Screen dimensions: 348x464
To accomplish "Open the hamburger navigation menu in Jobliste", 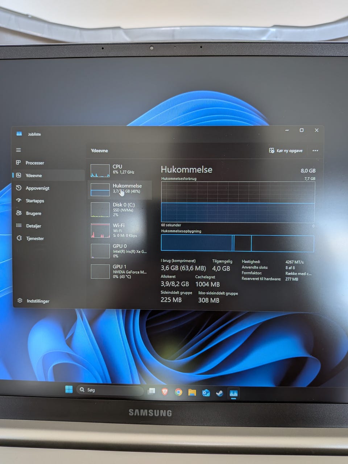I will [x=18, y=150].
